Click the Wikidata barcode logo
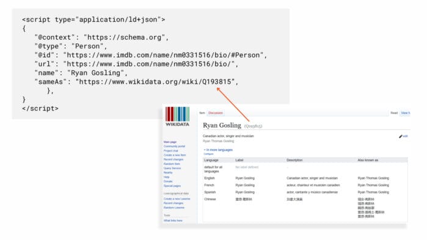Screen dimensions: 427x240 177,117
